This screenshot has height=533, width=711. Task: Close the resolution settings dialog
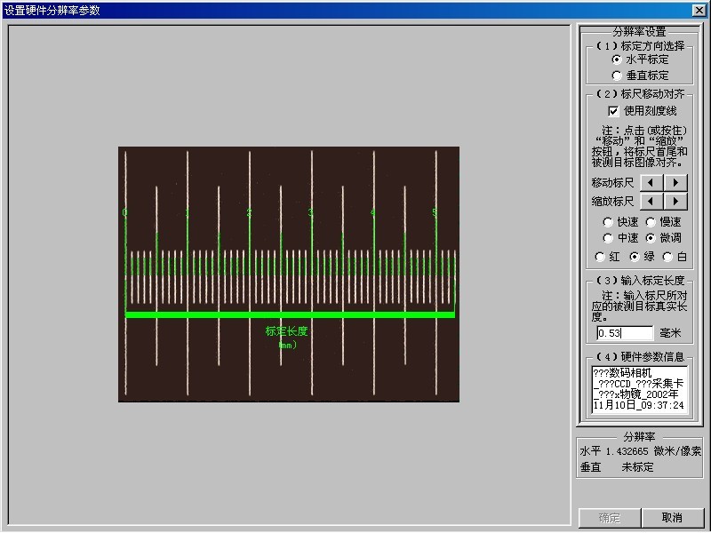tap(699, 10)
